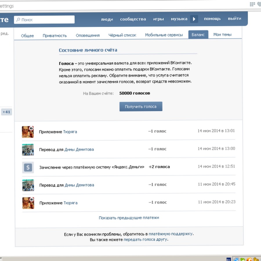Click avatar thumbnail for 13:00 transfer
The height and width of the screenshot is (261, 261).
[28, 149]
